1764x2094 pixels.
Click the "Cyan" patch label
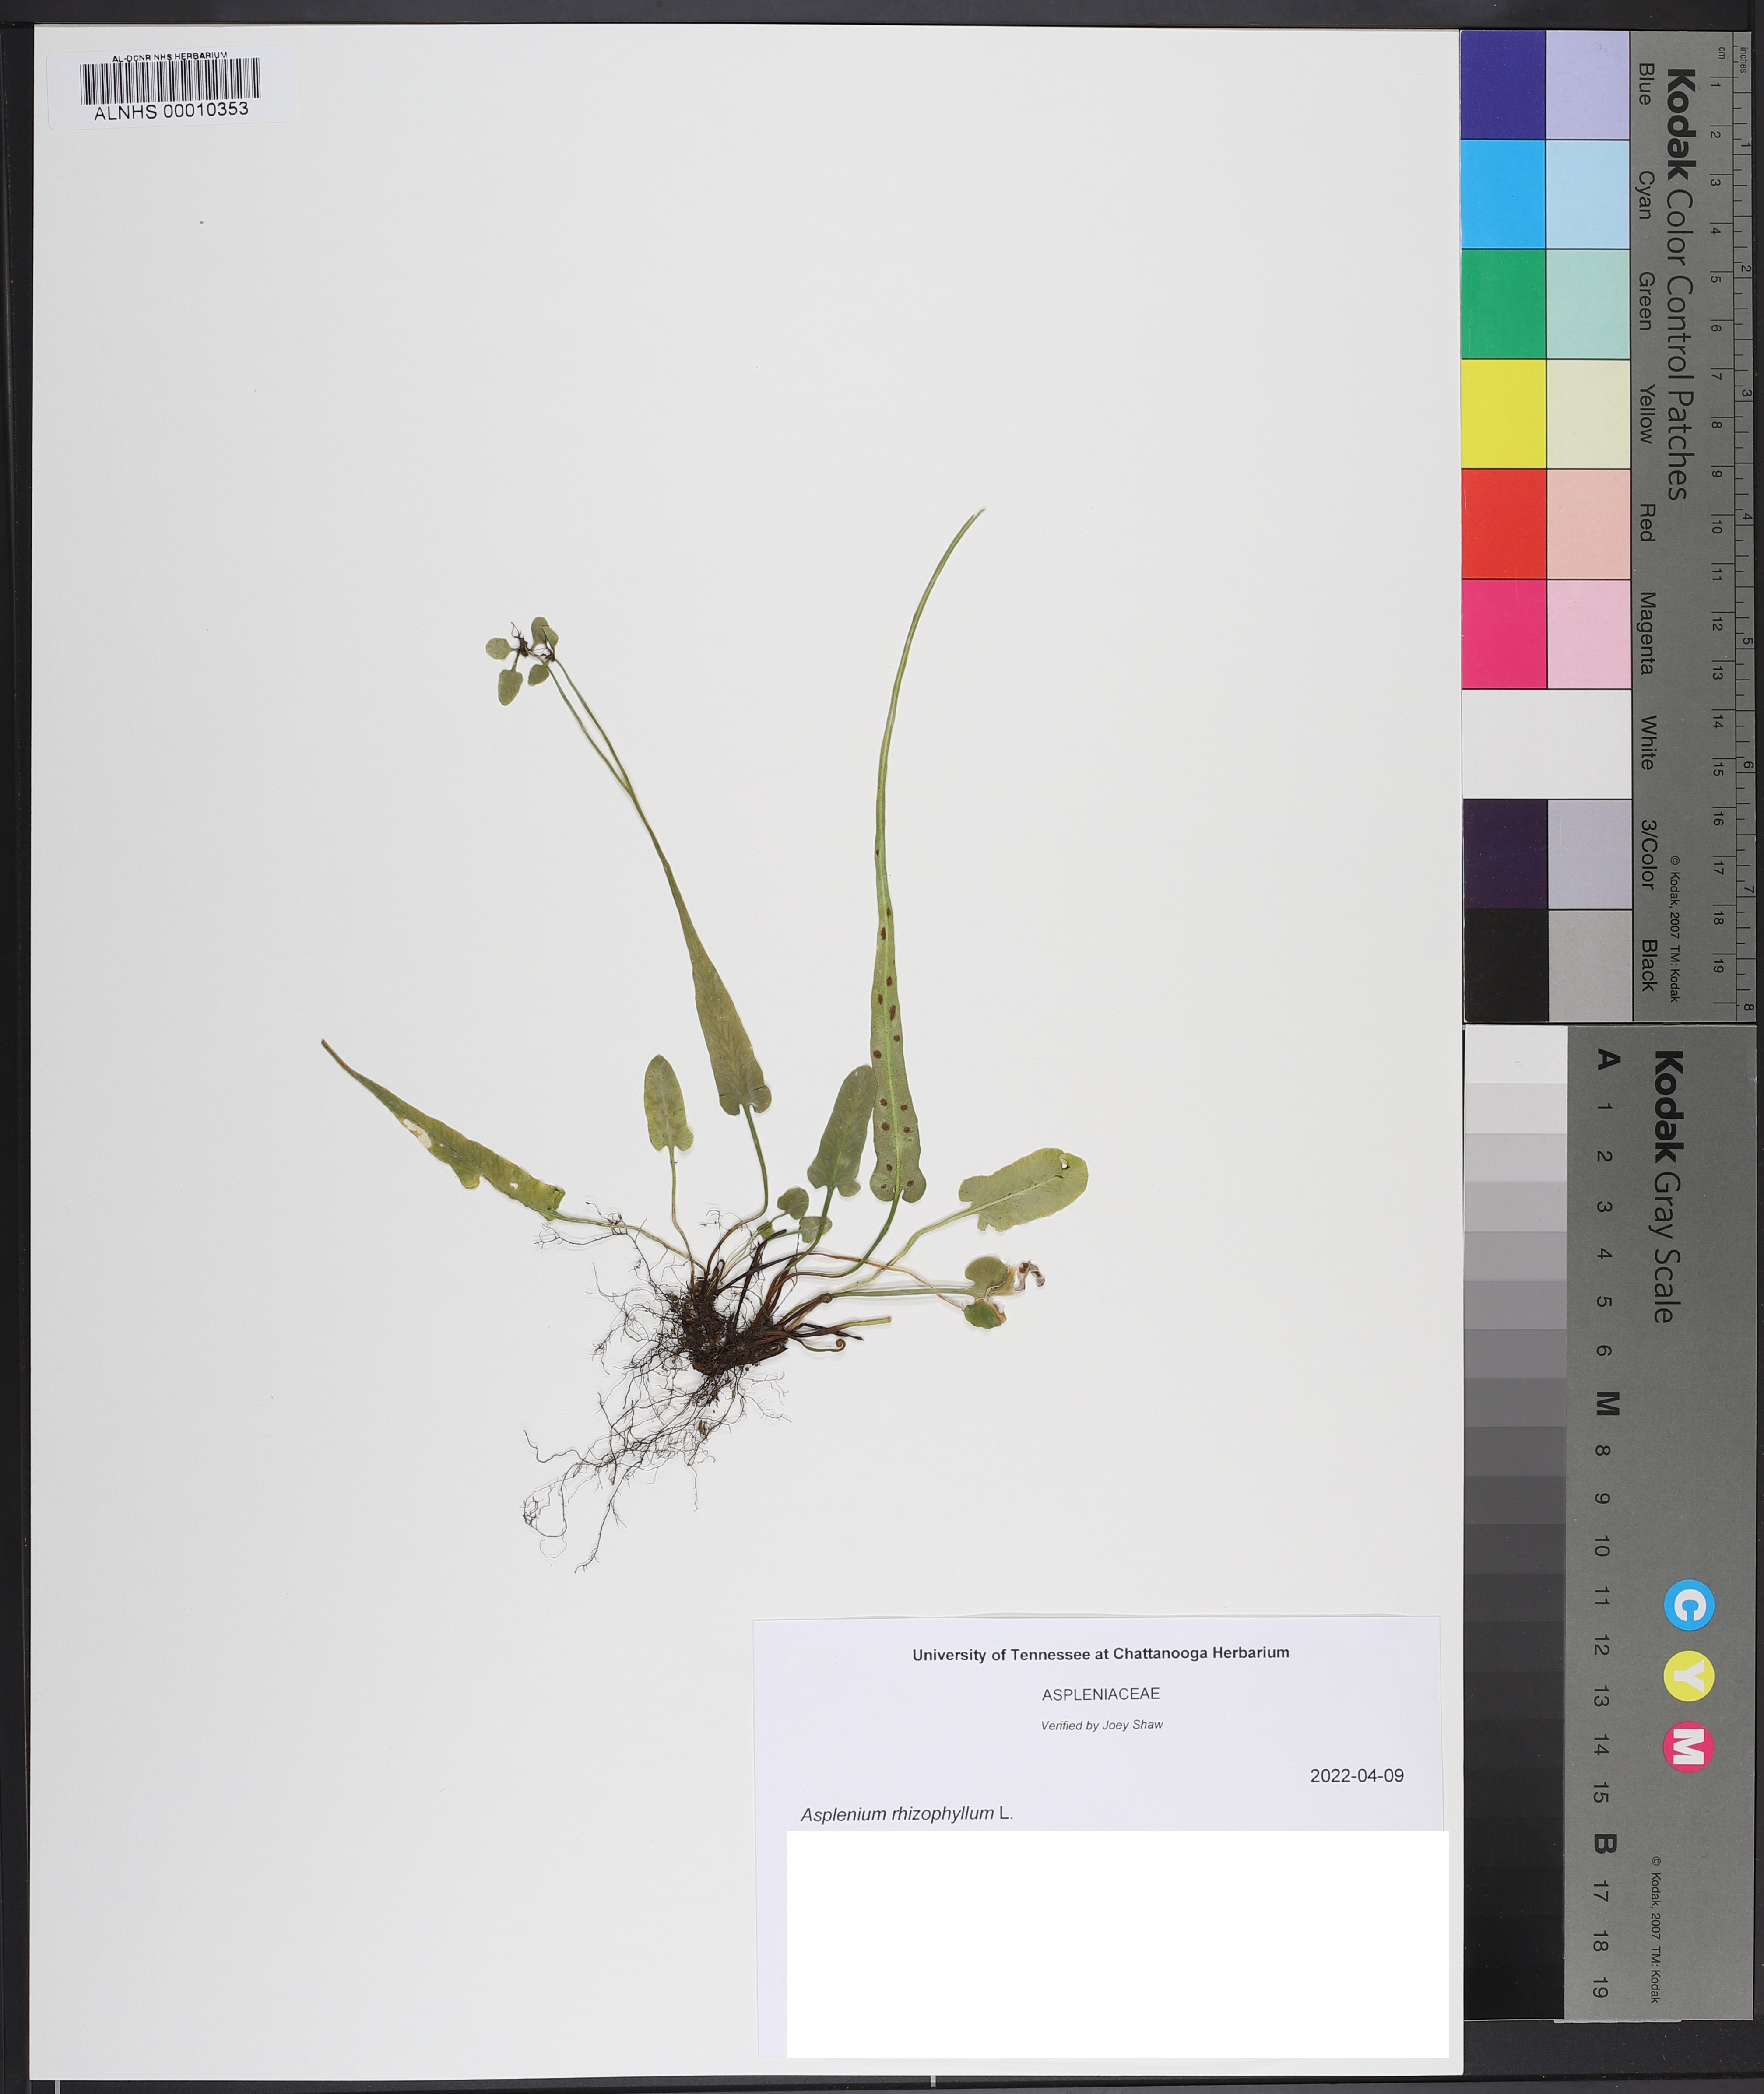click(x=1645, y=194)
